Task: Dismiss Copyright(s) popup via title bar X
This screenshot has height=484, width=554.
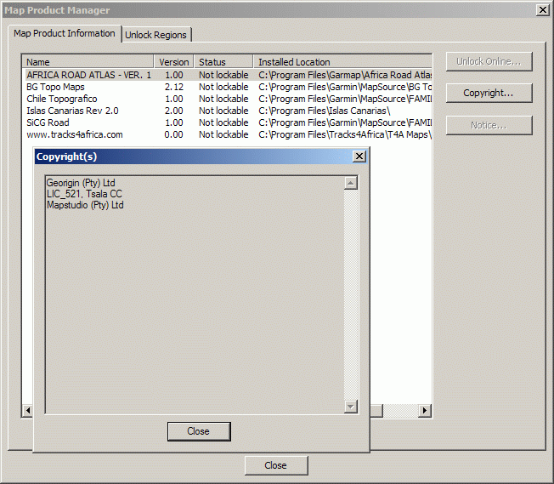Action: pos(359,156)
